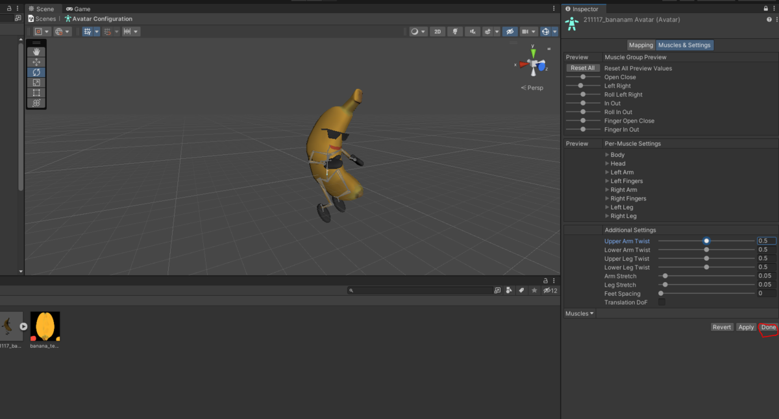Select the banana texture thumbnail
This screenshot has height=419, width=779.
click(45, 326)
